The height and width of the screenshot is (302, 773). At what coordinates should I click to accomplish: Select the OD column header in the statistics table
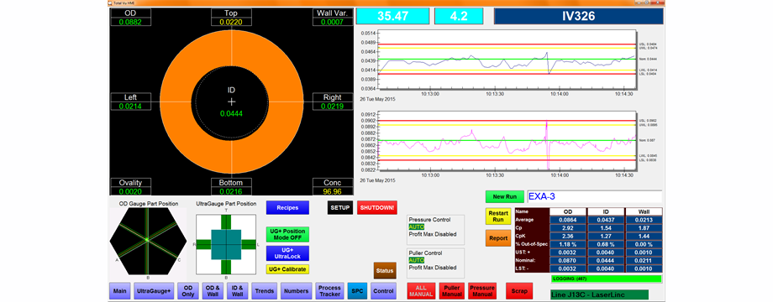tap(568, 211)
